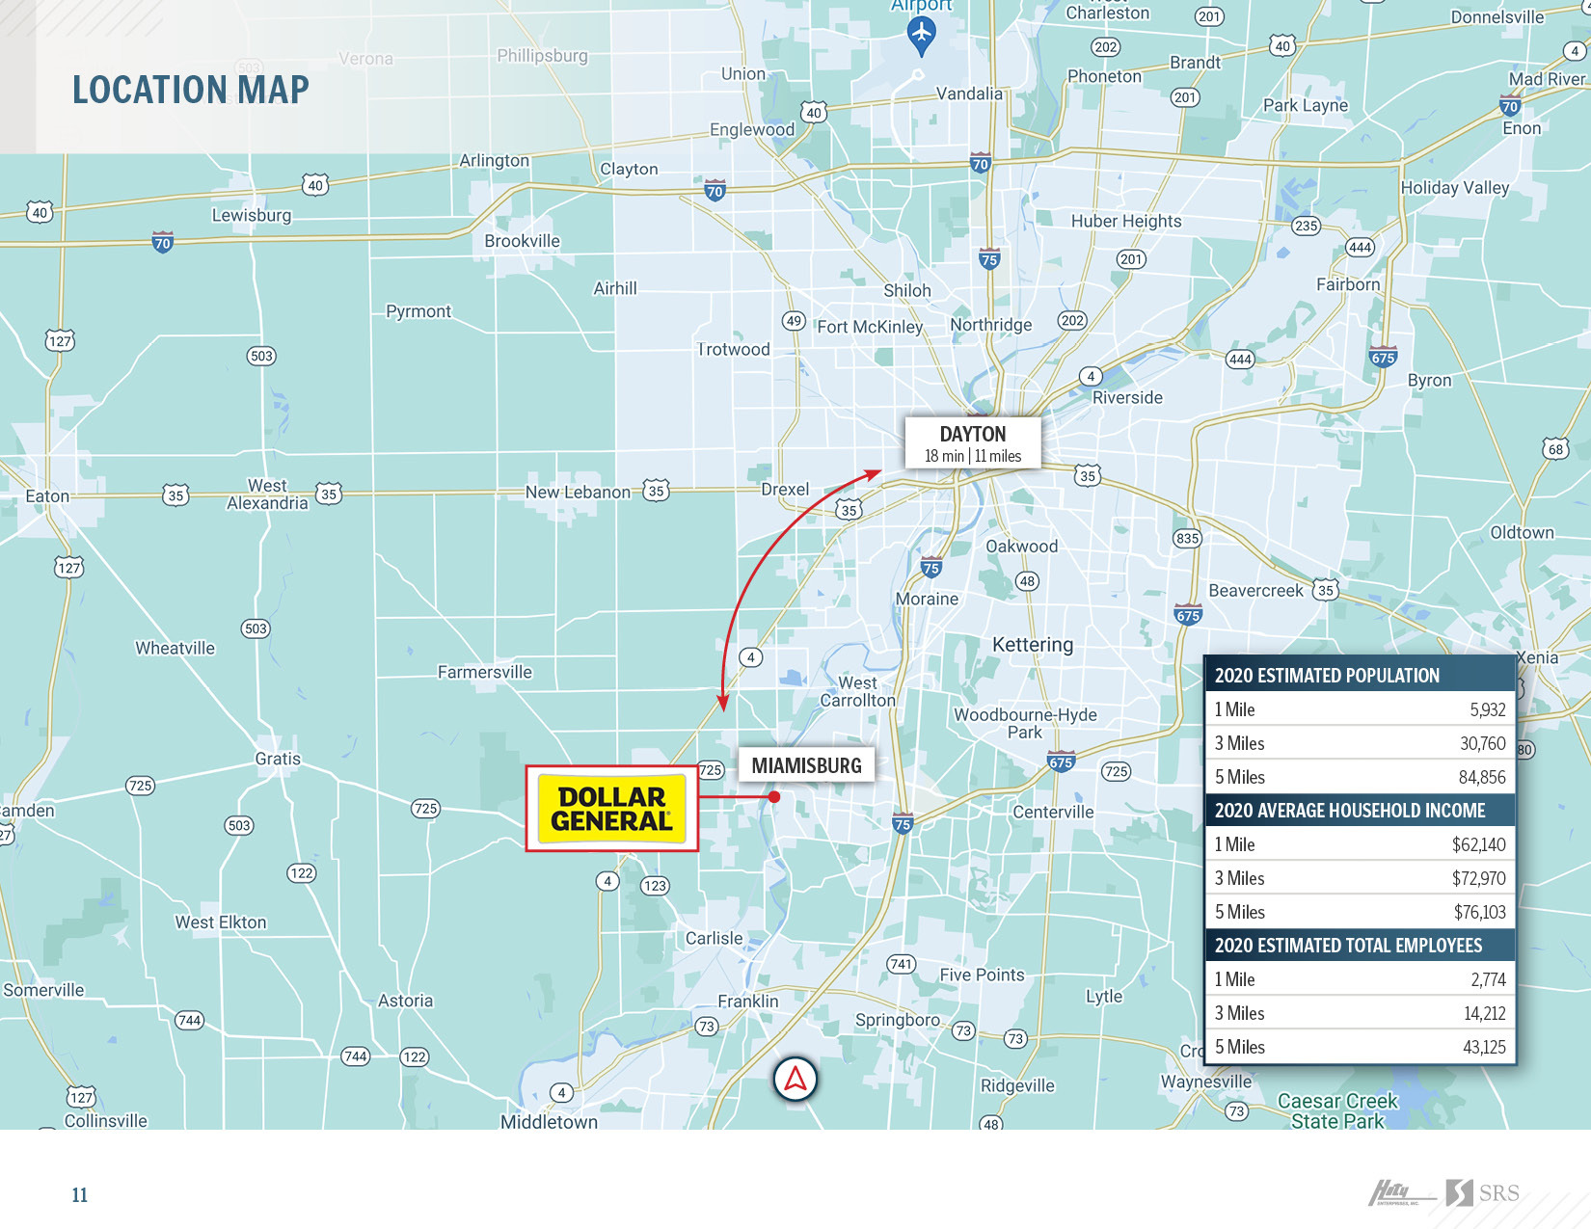Click the Carlisle town label
This screenshot has height=1229, width=1591.
pyautogui.click(x=714, y=938)
